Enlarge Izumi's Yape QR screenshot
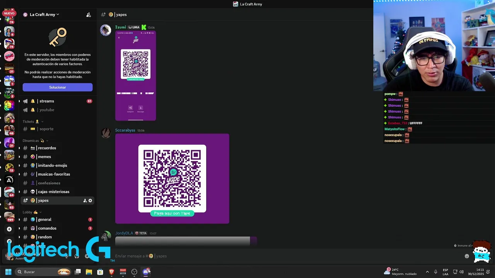Viewport: 495px width, 278px height. (136, 76)
